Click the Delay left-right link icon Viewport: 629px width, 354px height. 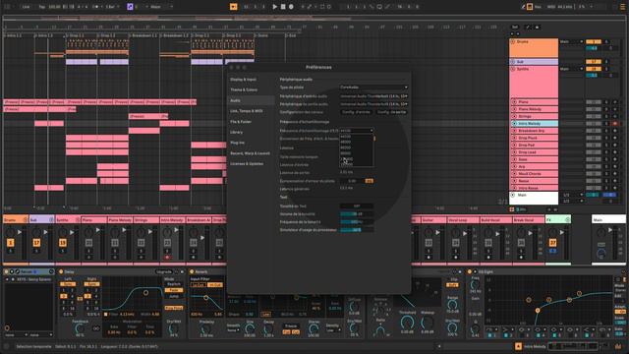coord(80,298)
